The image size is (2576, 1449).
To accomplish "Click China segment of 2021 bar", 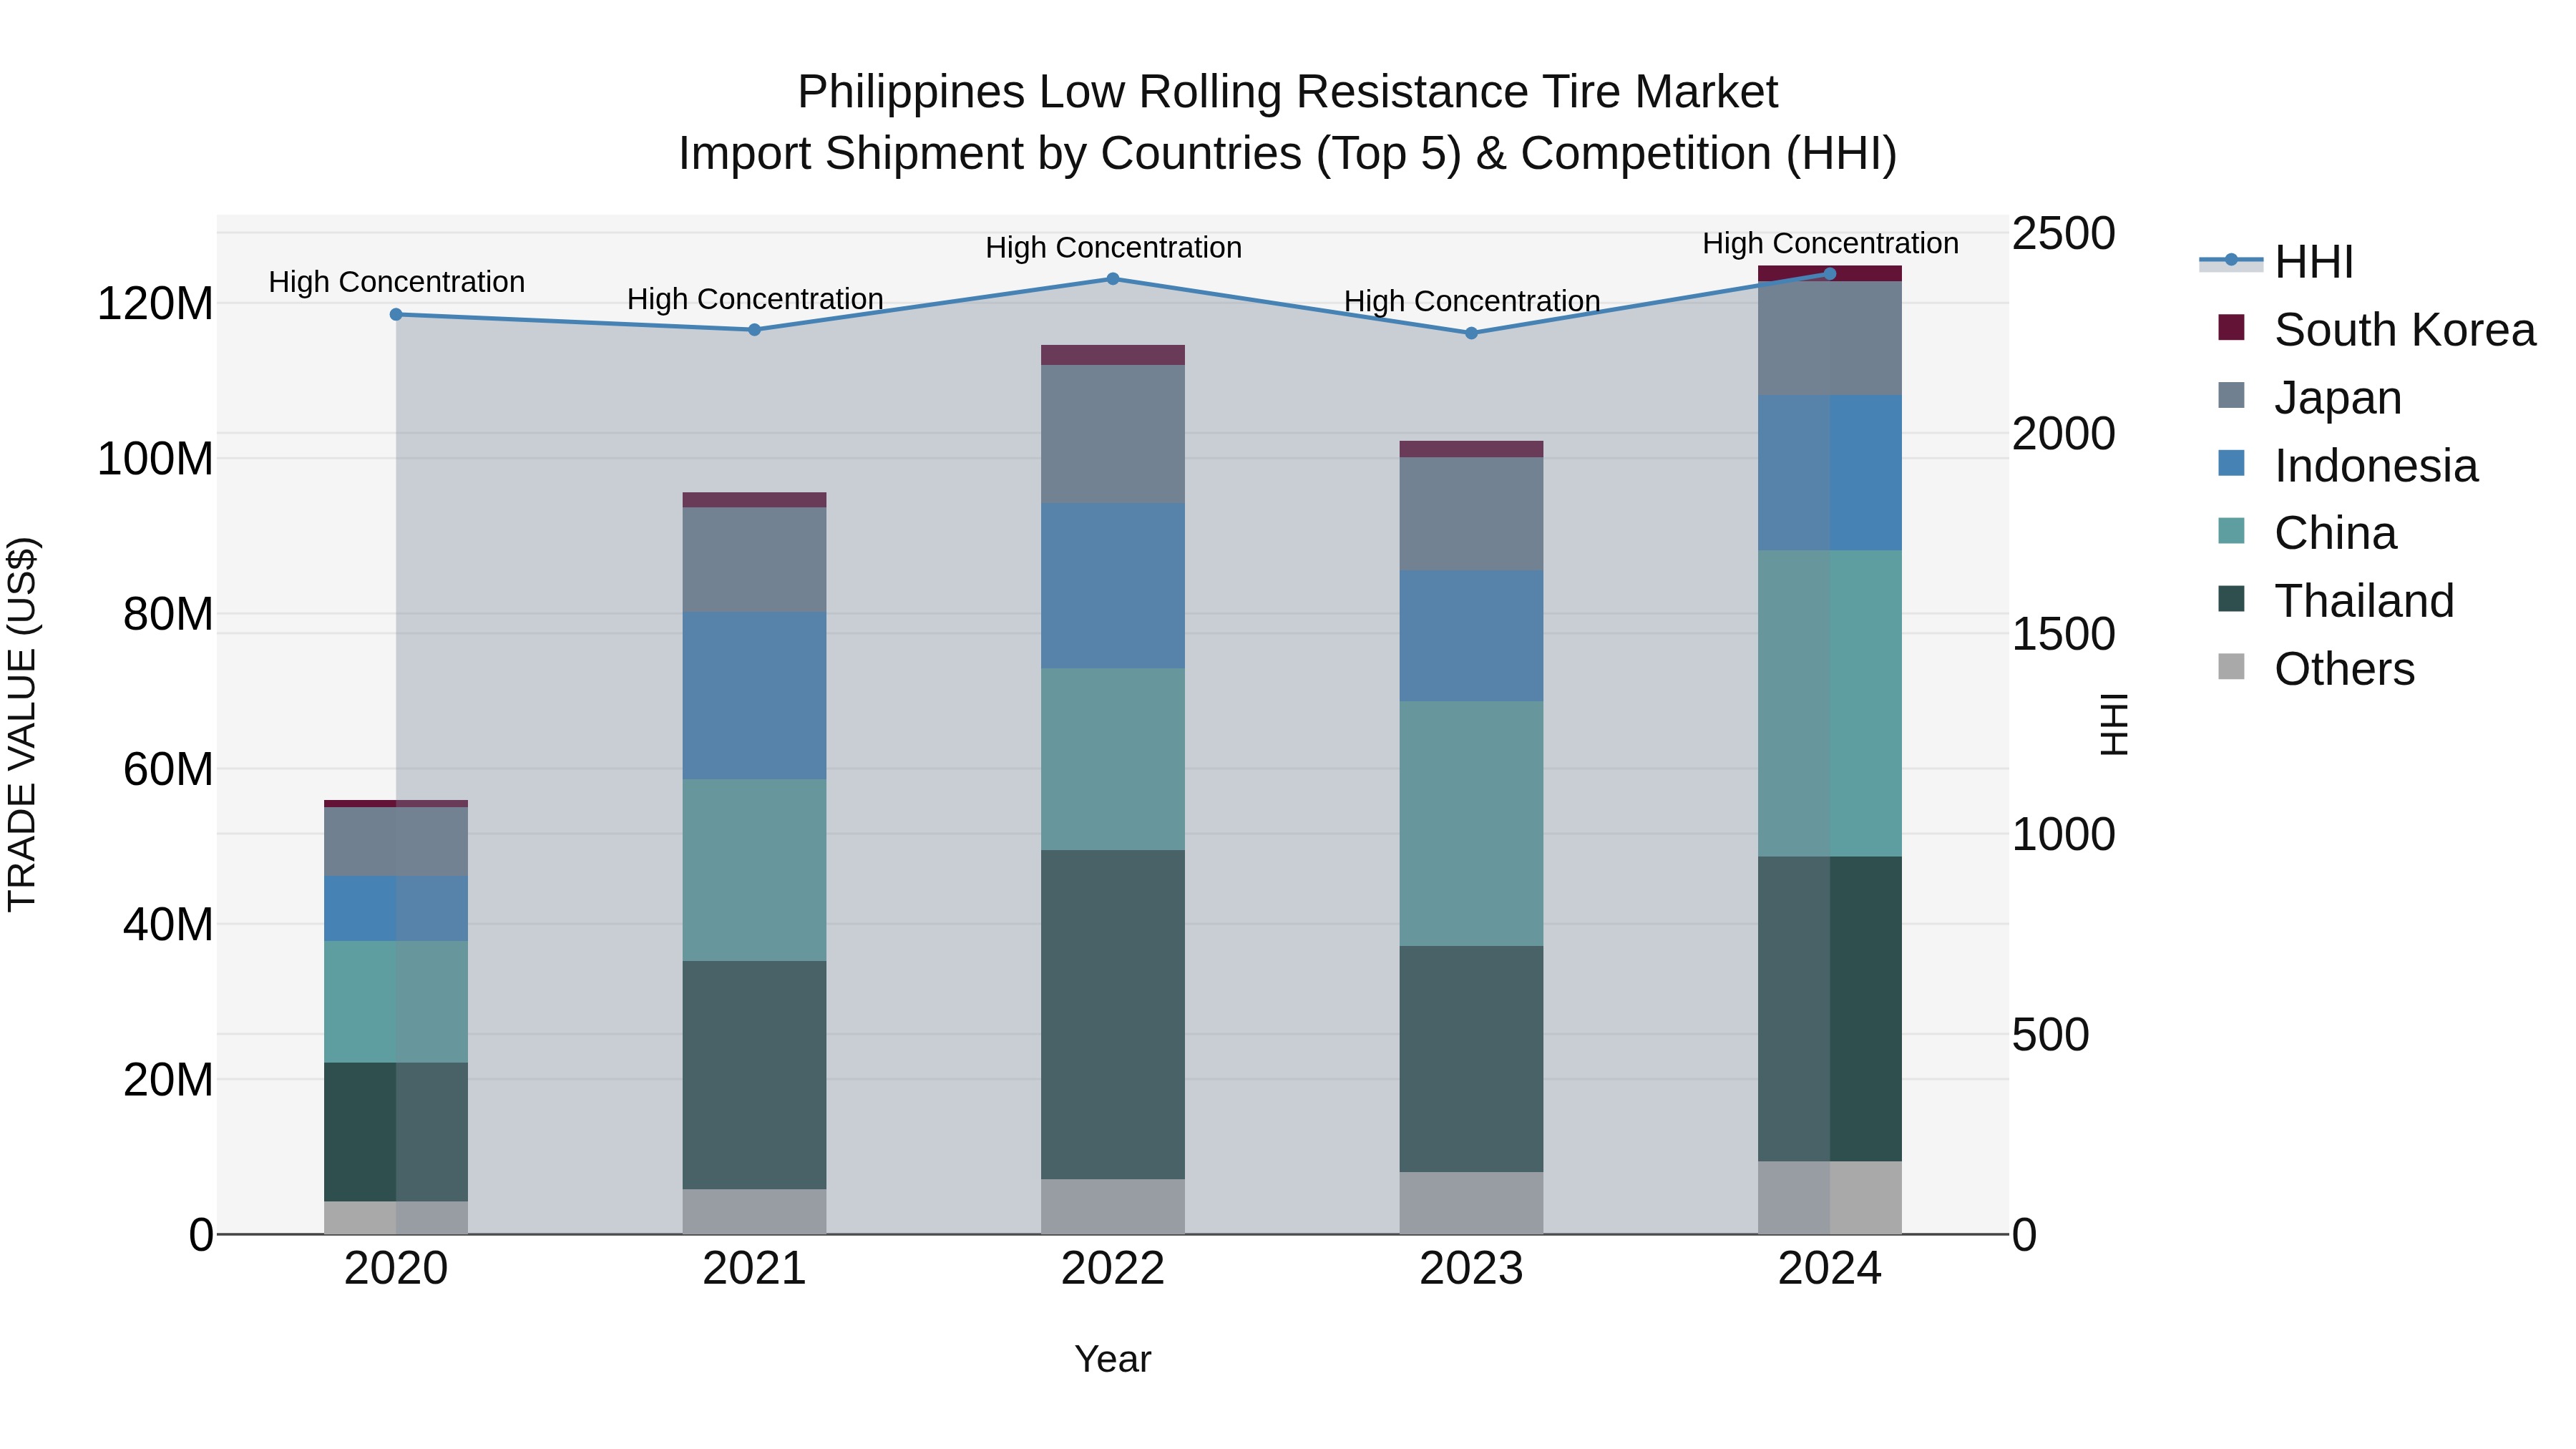I will coord(755,870).
